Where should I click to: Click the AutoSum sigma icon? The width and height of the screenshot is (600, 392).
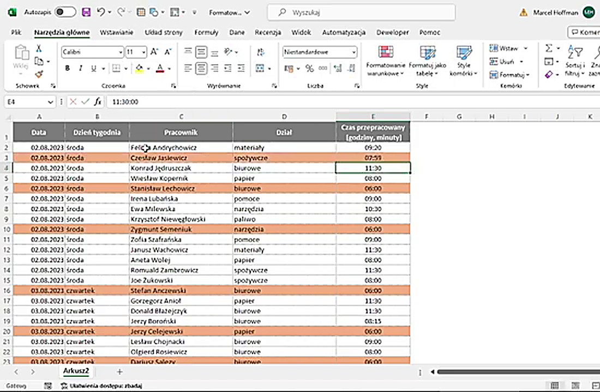(x=549, y=49)
